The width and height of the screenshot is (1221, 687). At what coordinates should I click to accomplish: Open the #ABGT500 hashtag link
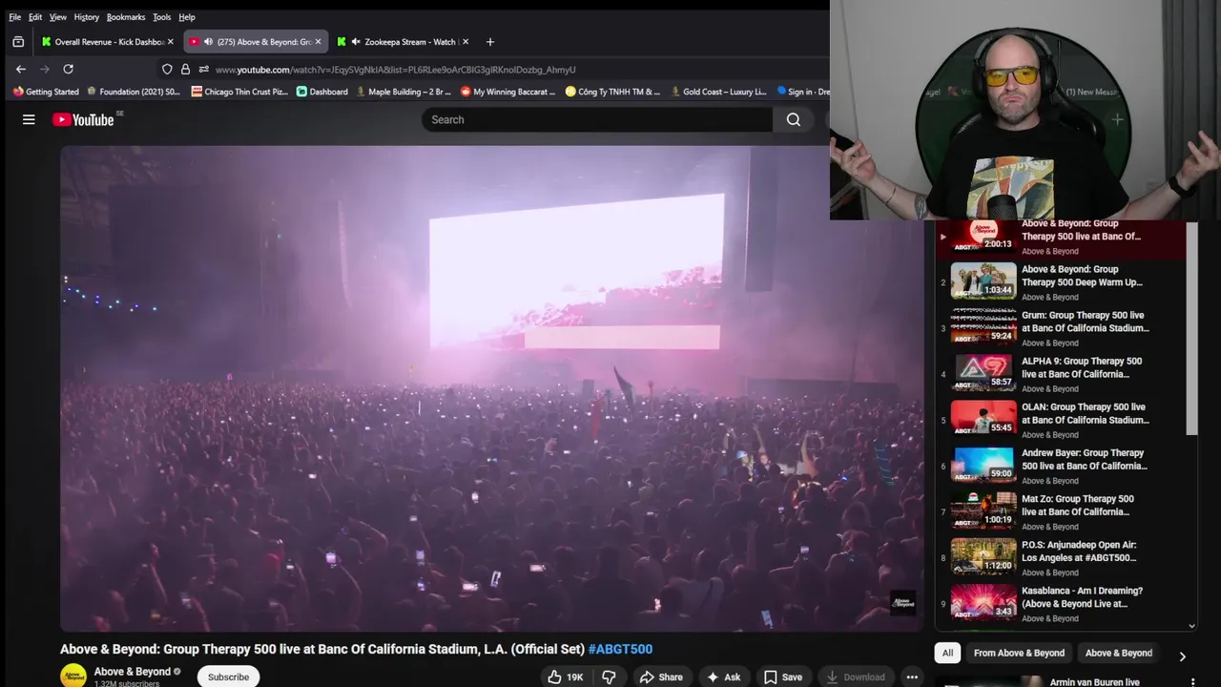[x=620, y=649]
